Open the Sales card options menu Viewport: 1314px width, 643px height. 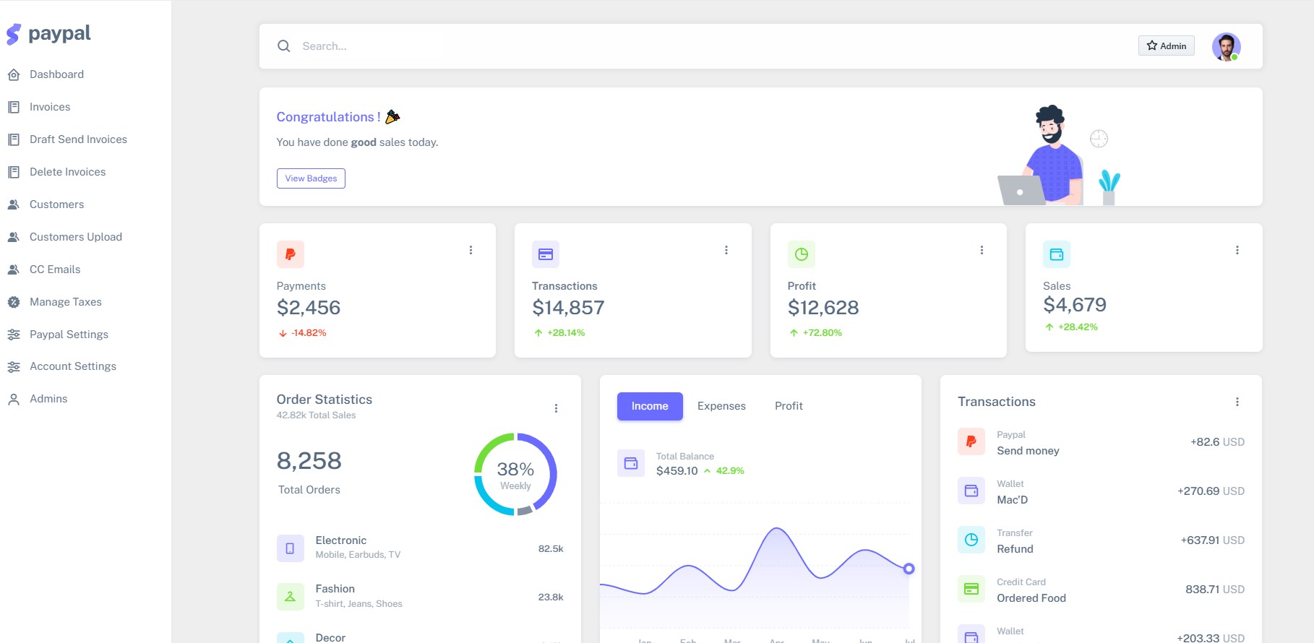1237,250
